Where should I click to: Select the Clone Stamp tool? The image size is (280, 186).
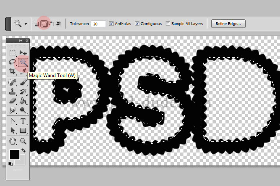coord(12,92)
